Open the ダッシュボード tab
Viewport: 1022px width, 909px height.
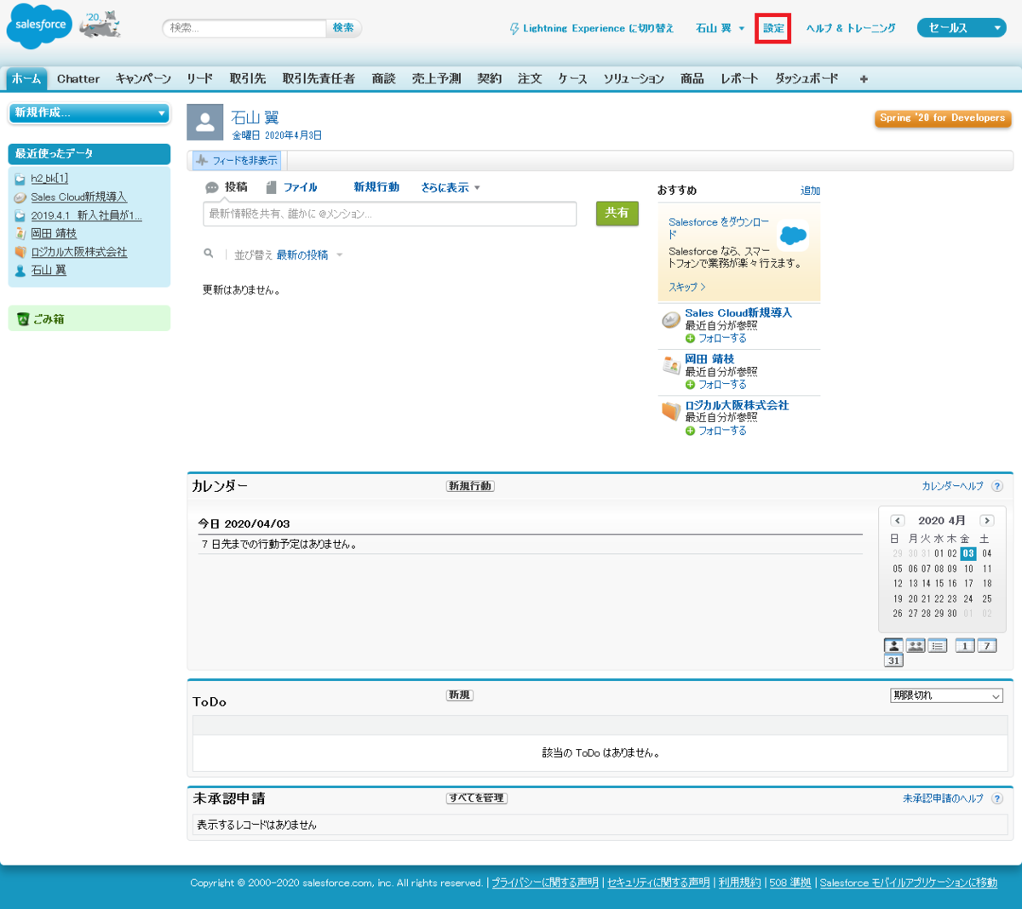pos(807,79)
